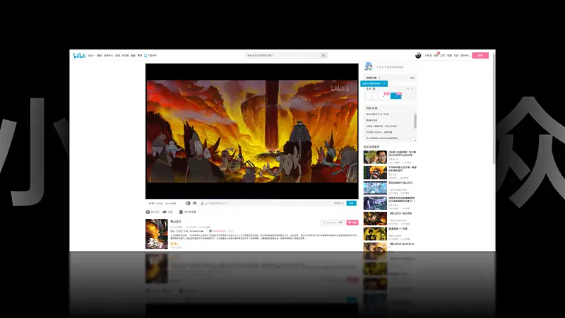Expand the 弹幕列表 panel via 展开

coord(412,78)
